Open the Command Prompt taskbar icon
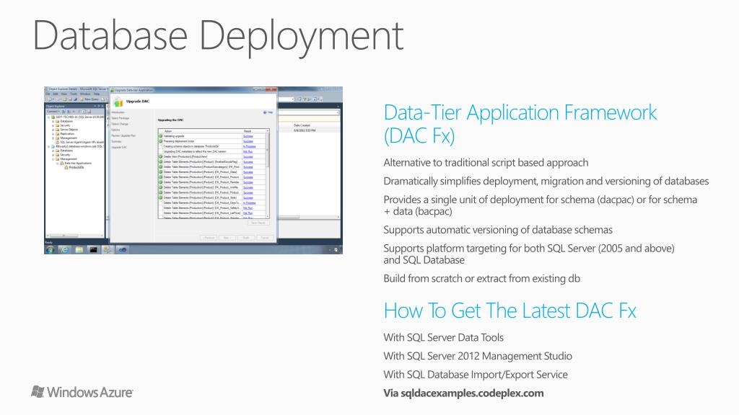This screenshot has width=739, height=415. click(93, 249)
